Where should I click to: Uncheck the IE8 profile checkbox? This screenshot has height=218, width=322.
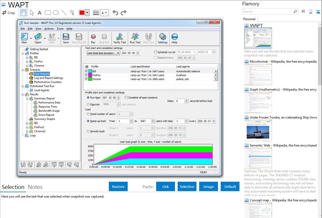86,71
